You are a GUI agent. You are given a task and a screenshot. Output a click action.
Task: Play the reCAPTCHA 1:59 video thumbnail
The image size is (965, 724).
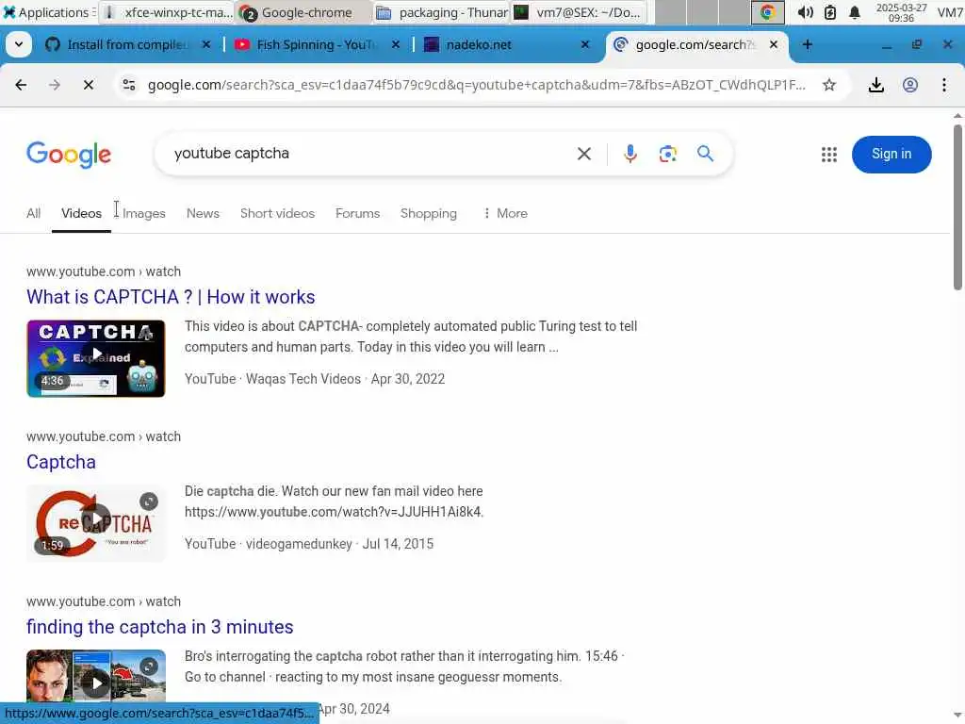(96, 523)
